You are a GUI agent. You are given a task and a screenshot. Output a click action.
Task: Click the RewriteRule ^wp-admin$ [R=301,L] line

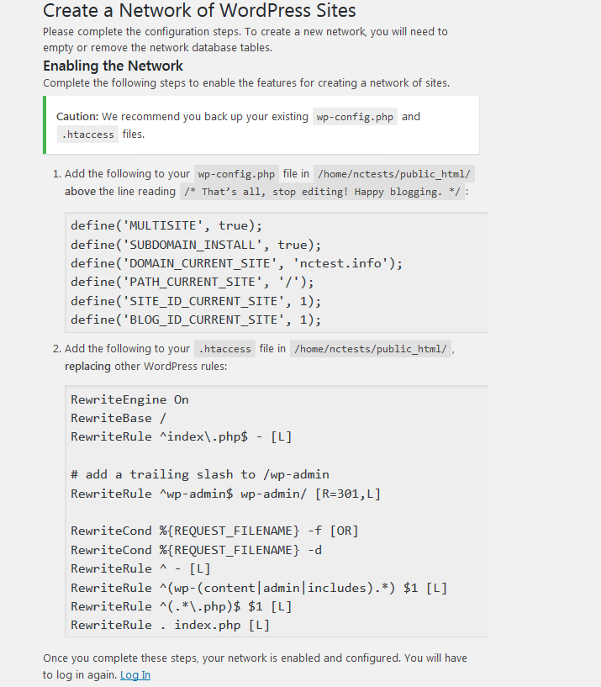[225, 494]
